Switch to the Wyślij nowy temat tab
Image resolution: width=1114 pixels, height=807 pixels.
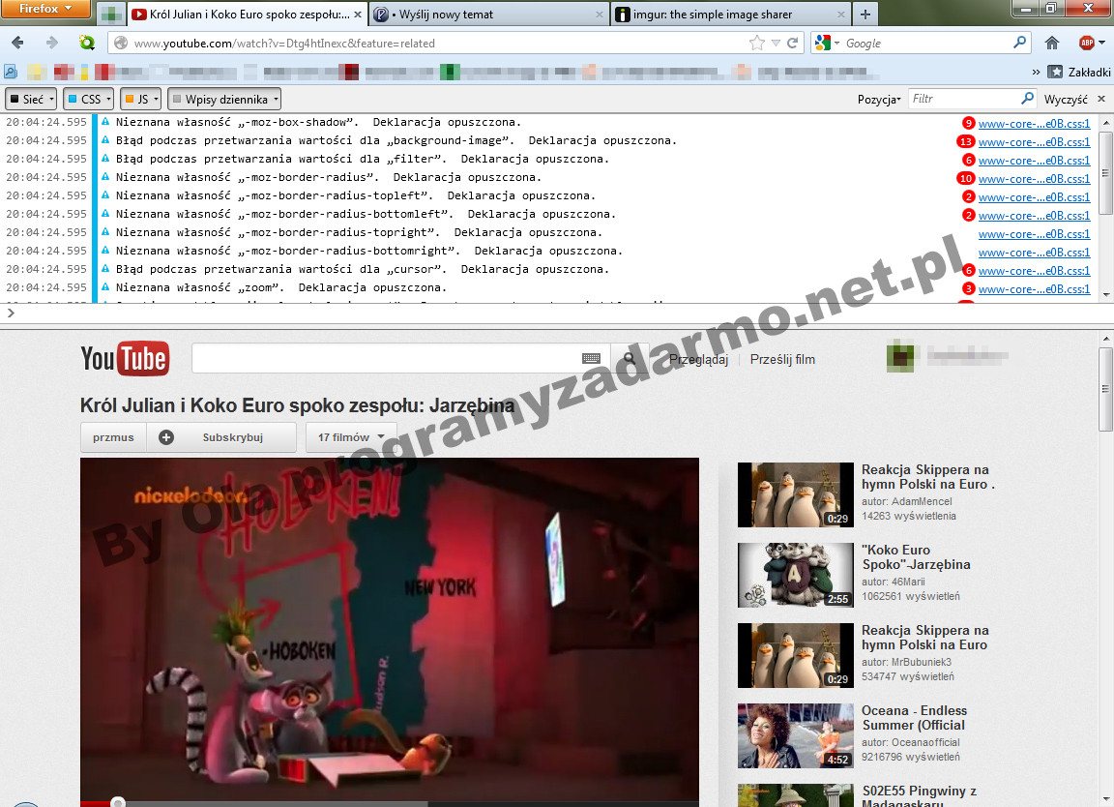(490, 15)
